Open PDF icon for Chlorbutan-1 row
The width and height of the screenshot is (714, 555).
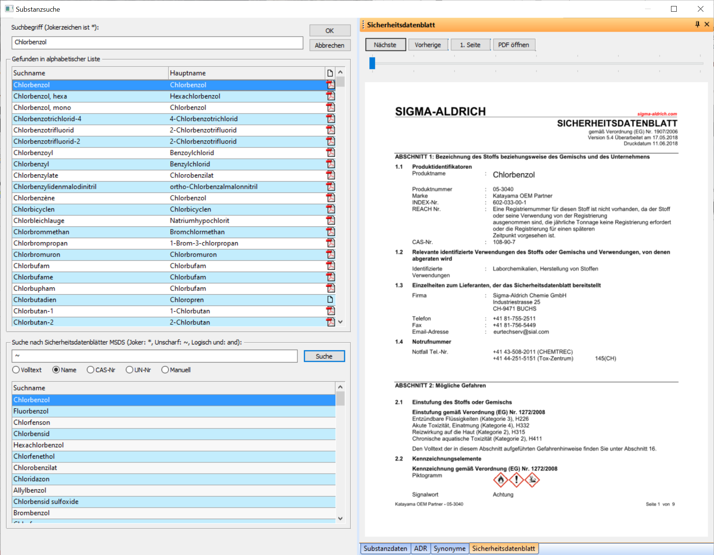330,311
